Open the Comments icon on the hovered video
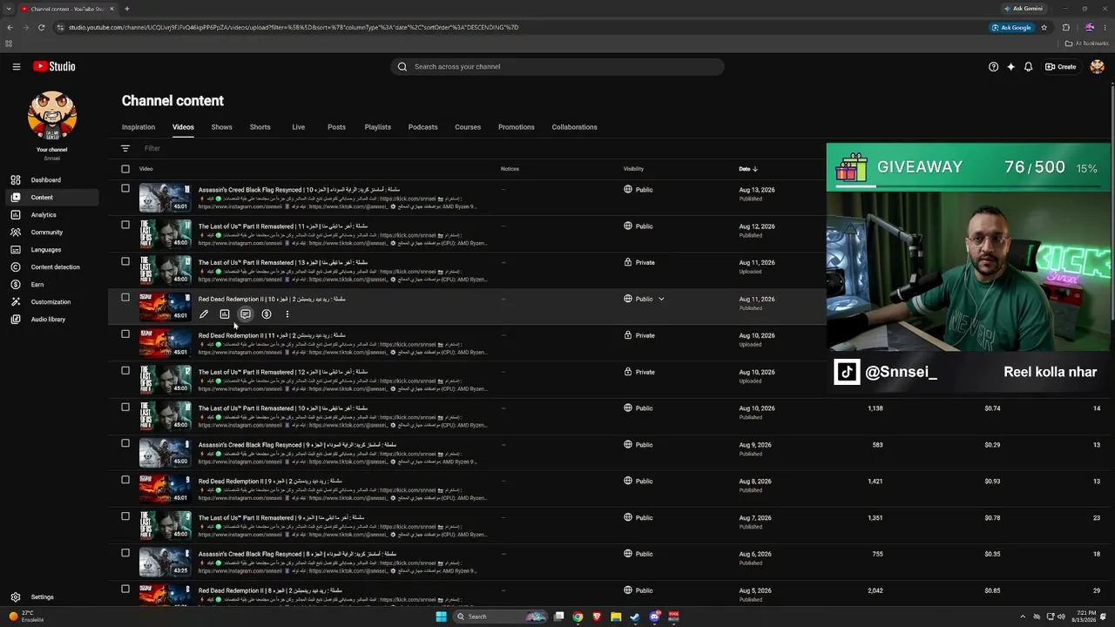Screen dimensions: 1115x627 (x=246, y=314)
